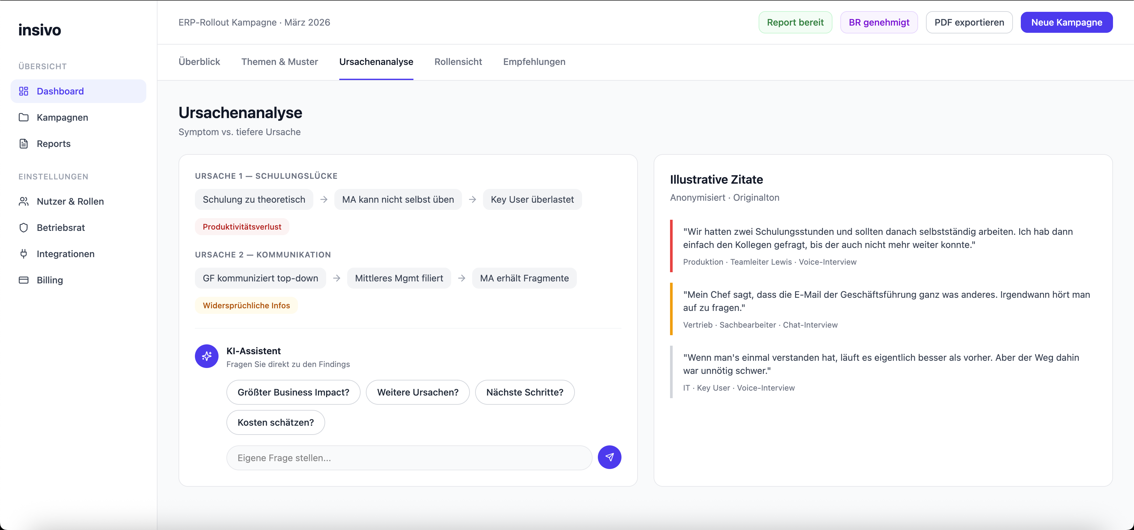Viewport: 1134px width, 530px height.
Task: Click the Nutzer & Rollen people icon
Action: pos(24,201)
